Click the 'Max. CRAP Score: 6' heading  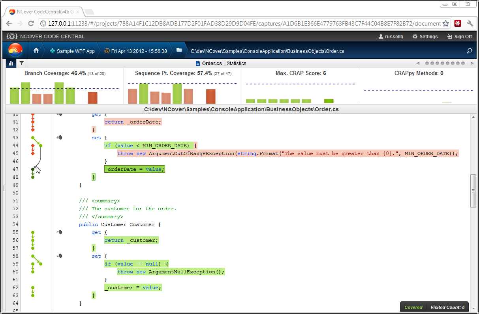tap(301, 73)
